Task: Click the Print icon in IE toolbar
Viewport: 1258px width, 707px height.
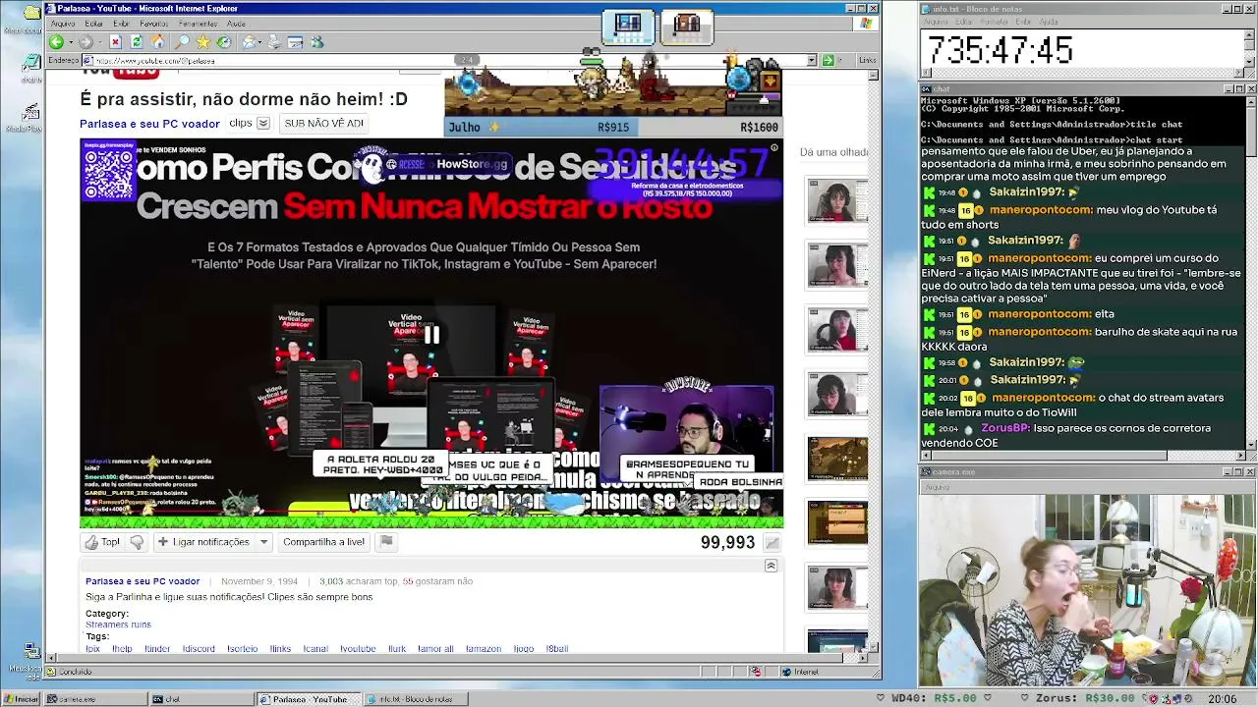Action: pyautogui.click(x=274, y=42)
